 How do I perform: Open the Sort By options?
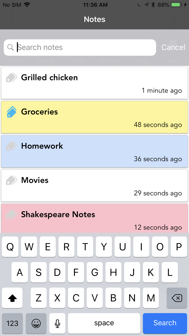pyautogui.click(x=47, y=61)
